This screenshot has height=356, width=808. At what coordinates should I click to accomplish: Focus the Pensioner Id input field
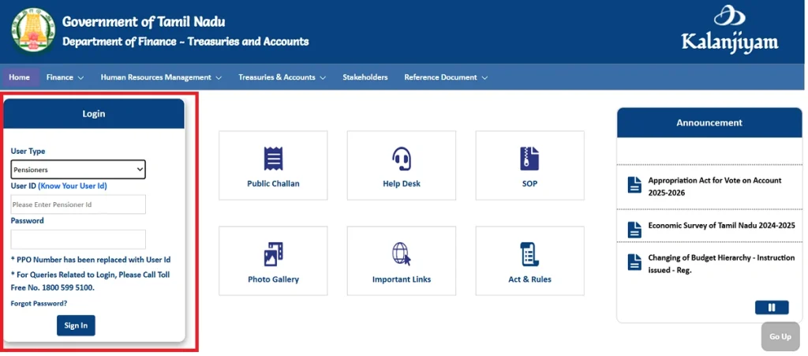pos(78,204)
